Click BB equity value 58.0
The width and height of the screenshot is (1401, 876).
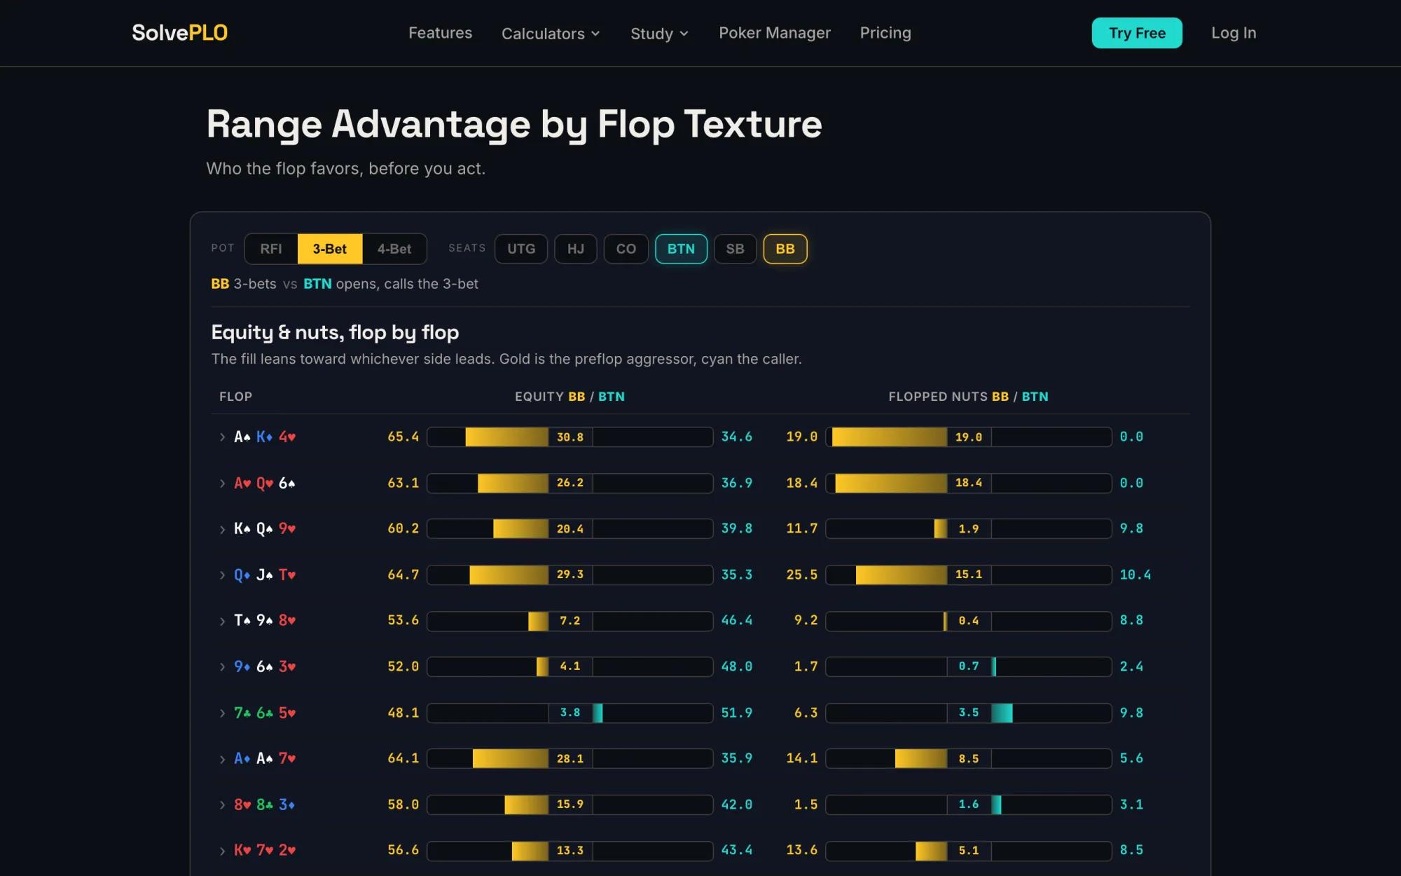click(403, 805)
